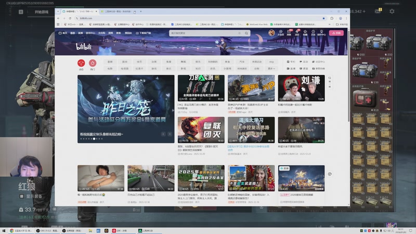Expand the Chrome tab search dropdown

pyautogui.click(x=58, y=11)
